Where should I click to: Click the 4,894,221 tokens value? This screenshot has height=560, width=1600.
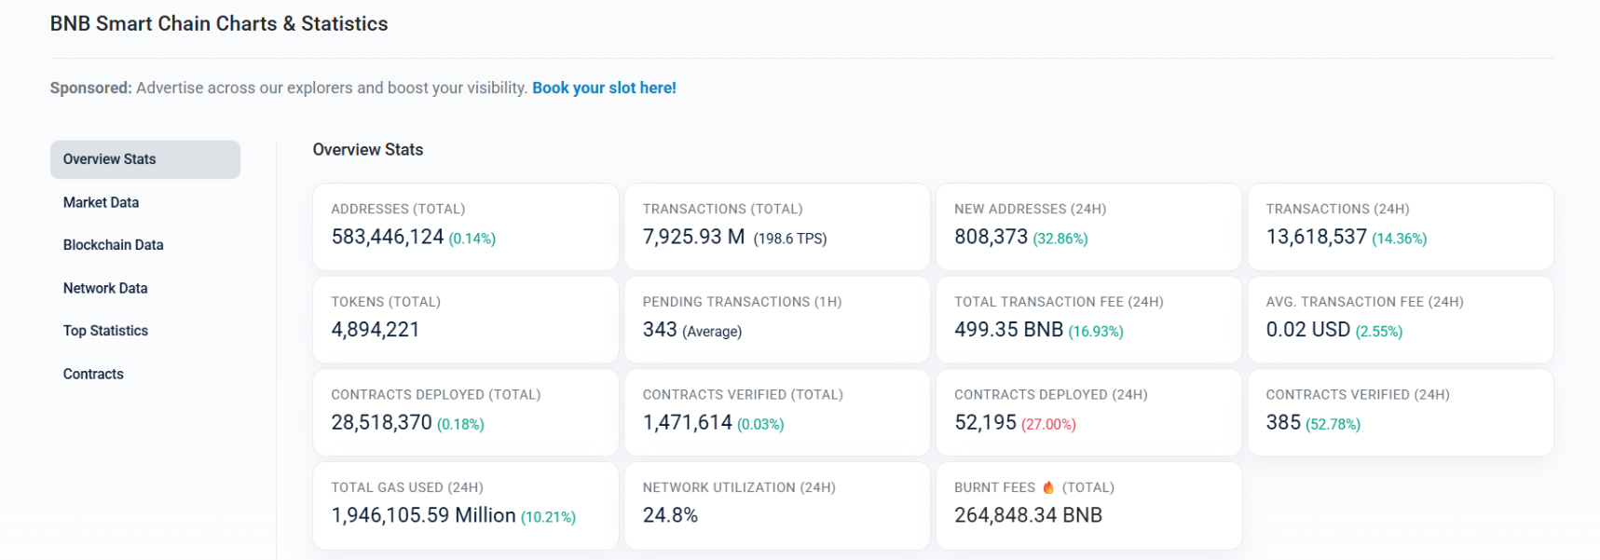tap(376, 330)
